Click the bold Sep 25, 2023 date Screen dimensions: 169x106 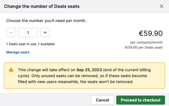coord(89,70)
